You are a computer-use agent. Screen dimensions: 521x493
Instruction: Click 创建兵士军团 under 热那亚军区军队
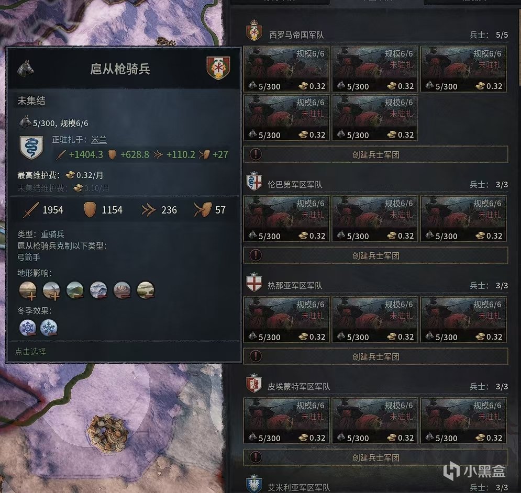coord(375,356)
